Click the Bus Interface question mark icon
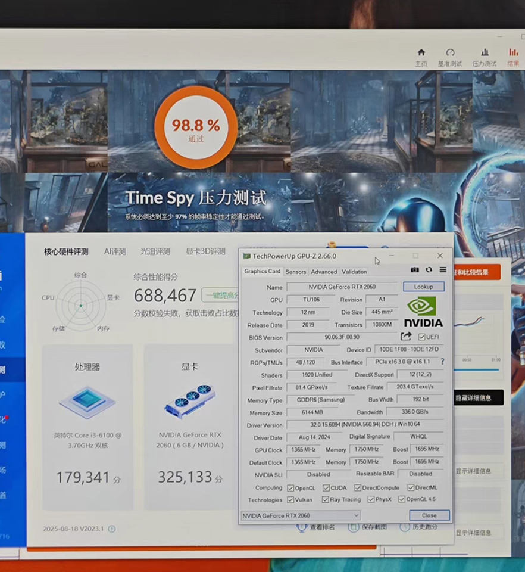The height and width of the screenshot is (572, 525). pyautogui.click(x=442, y=362)
